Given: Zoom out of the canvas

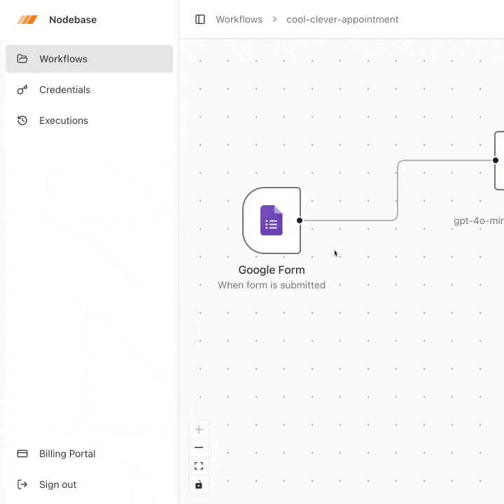Looking at the screenshot, I should (199, 447).
